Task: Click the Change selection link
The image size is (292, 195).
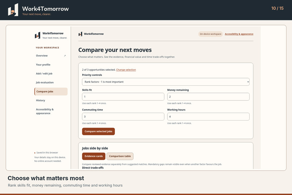Action: (126, 70)
